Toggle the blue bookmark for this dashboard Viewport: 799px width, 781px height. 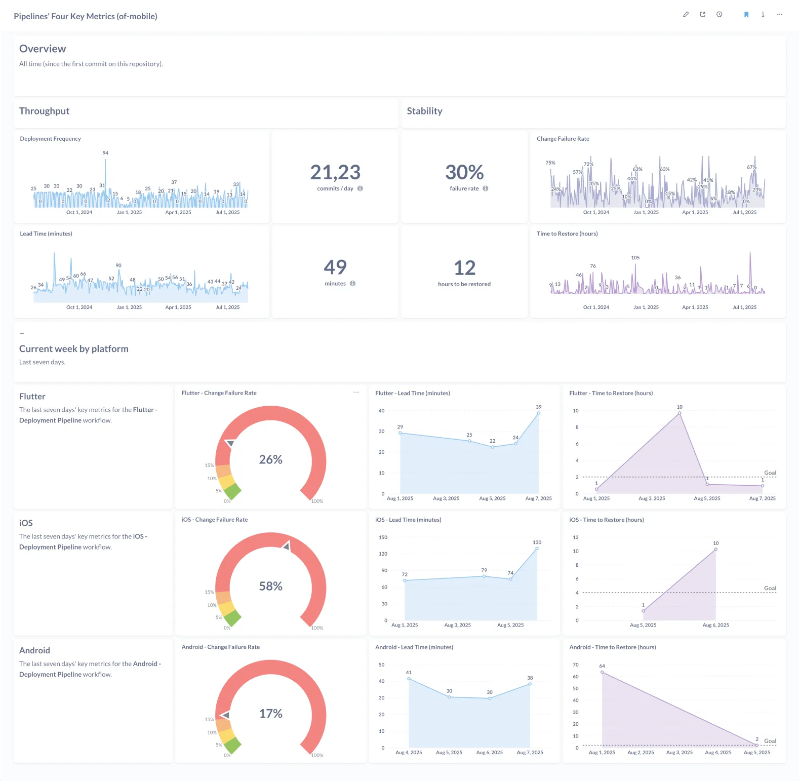pos(746,15)
